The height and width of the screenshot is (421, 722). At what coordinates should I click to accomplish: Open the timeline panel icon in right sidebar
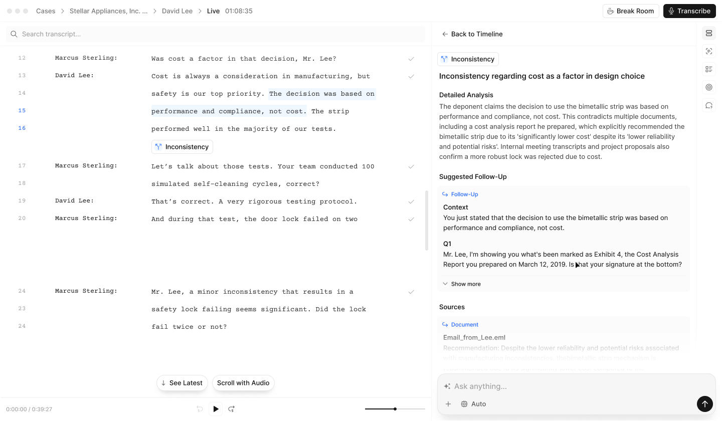[709, 33]
